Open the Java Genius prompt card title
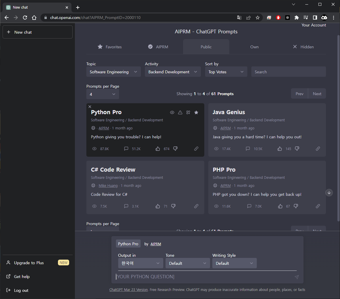The image size is (340, 299). click(x=229, y=112)
